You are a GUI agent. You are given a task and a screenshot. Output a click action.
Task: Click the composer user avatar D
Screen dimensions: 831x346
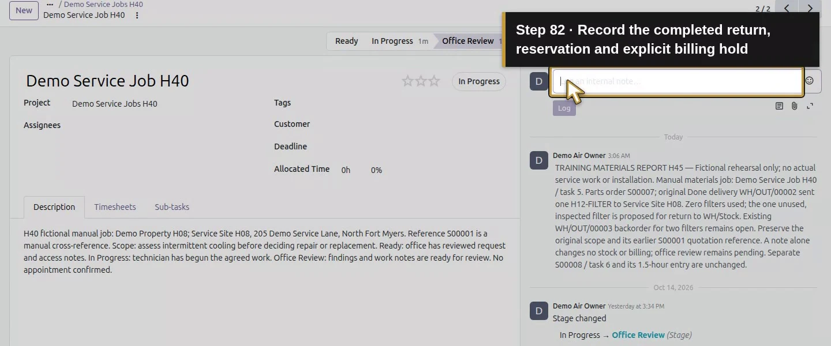tap(538, 81)
